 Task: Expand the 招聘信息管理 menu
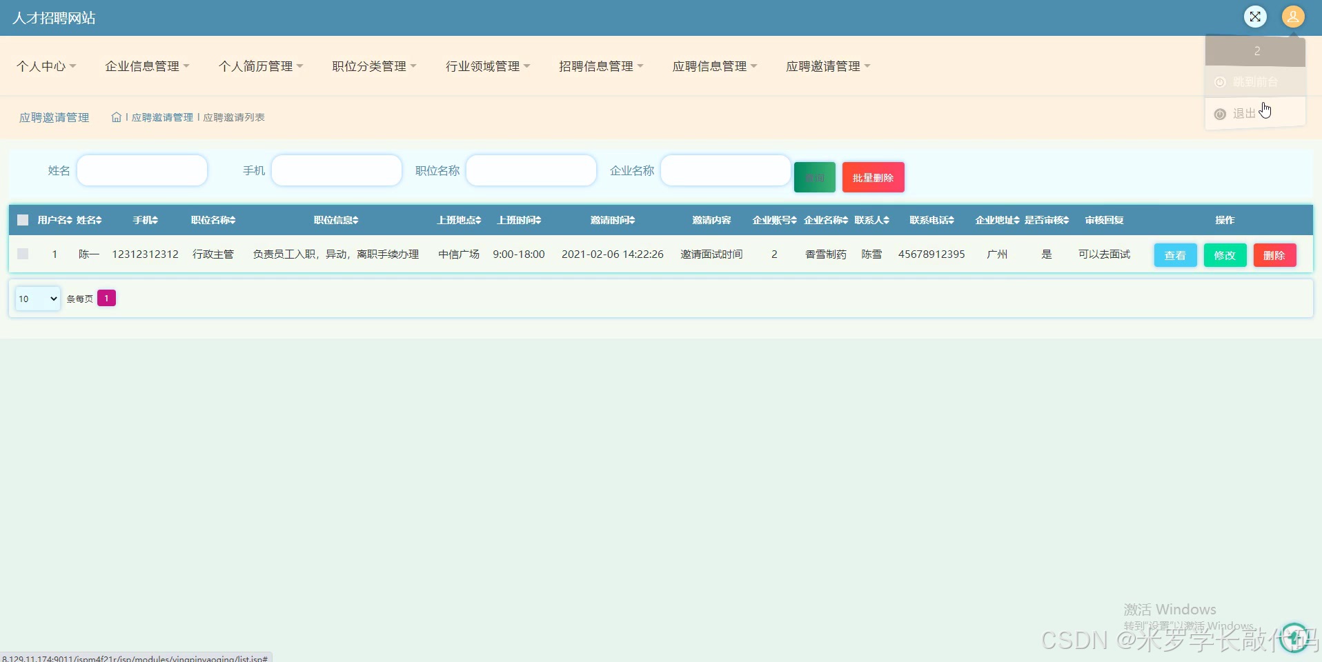(601, 66)
